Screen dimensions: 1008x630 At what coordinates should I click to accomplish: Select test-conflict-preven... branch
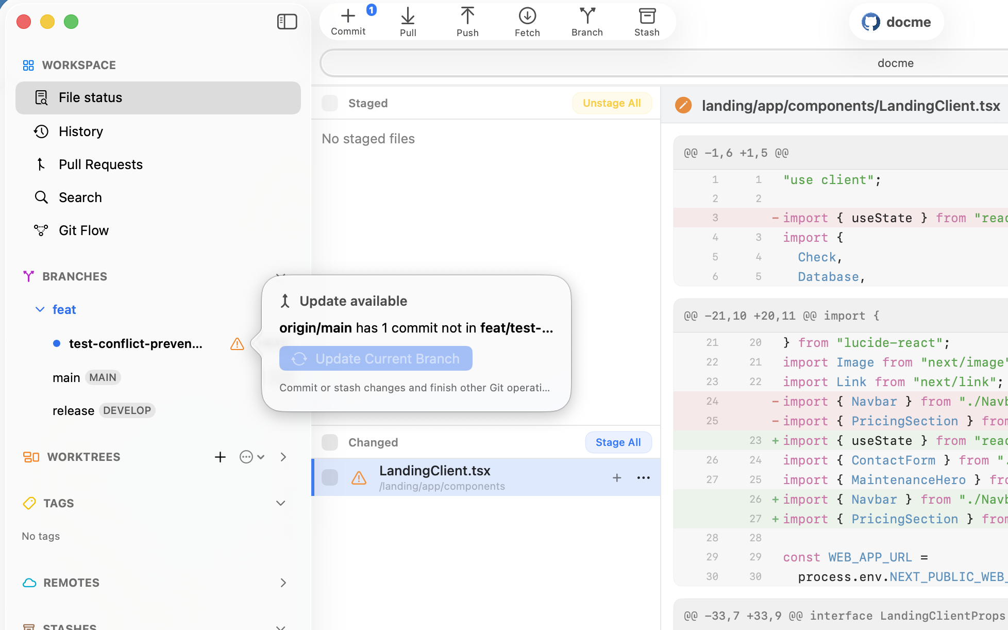(x=136, y=343)
